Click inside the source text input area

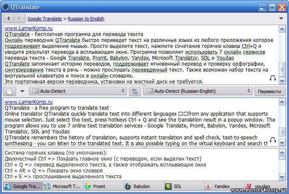pos(141,55)
